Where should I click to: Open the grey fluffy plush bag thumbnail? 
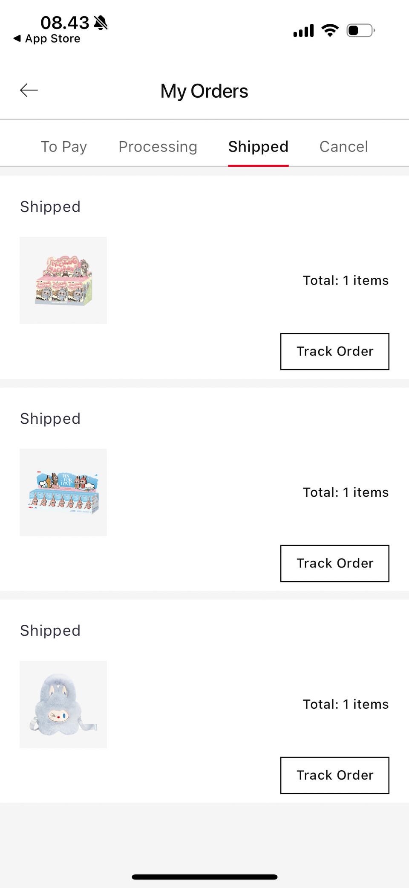point(63,705)
